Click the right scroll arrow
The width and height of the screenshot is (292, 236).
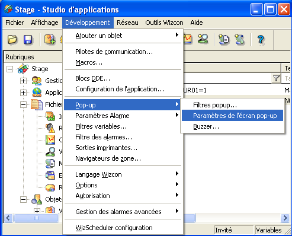coord(285,218)
